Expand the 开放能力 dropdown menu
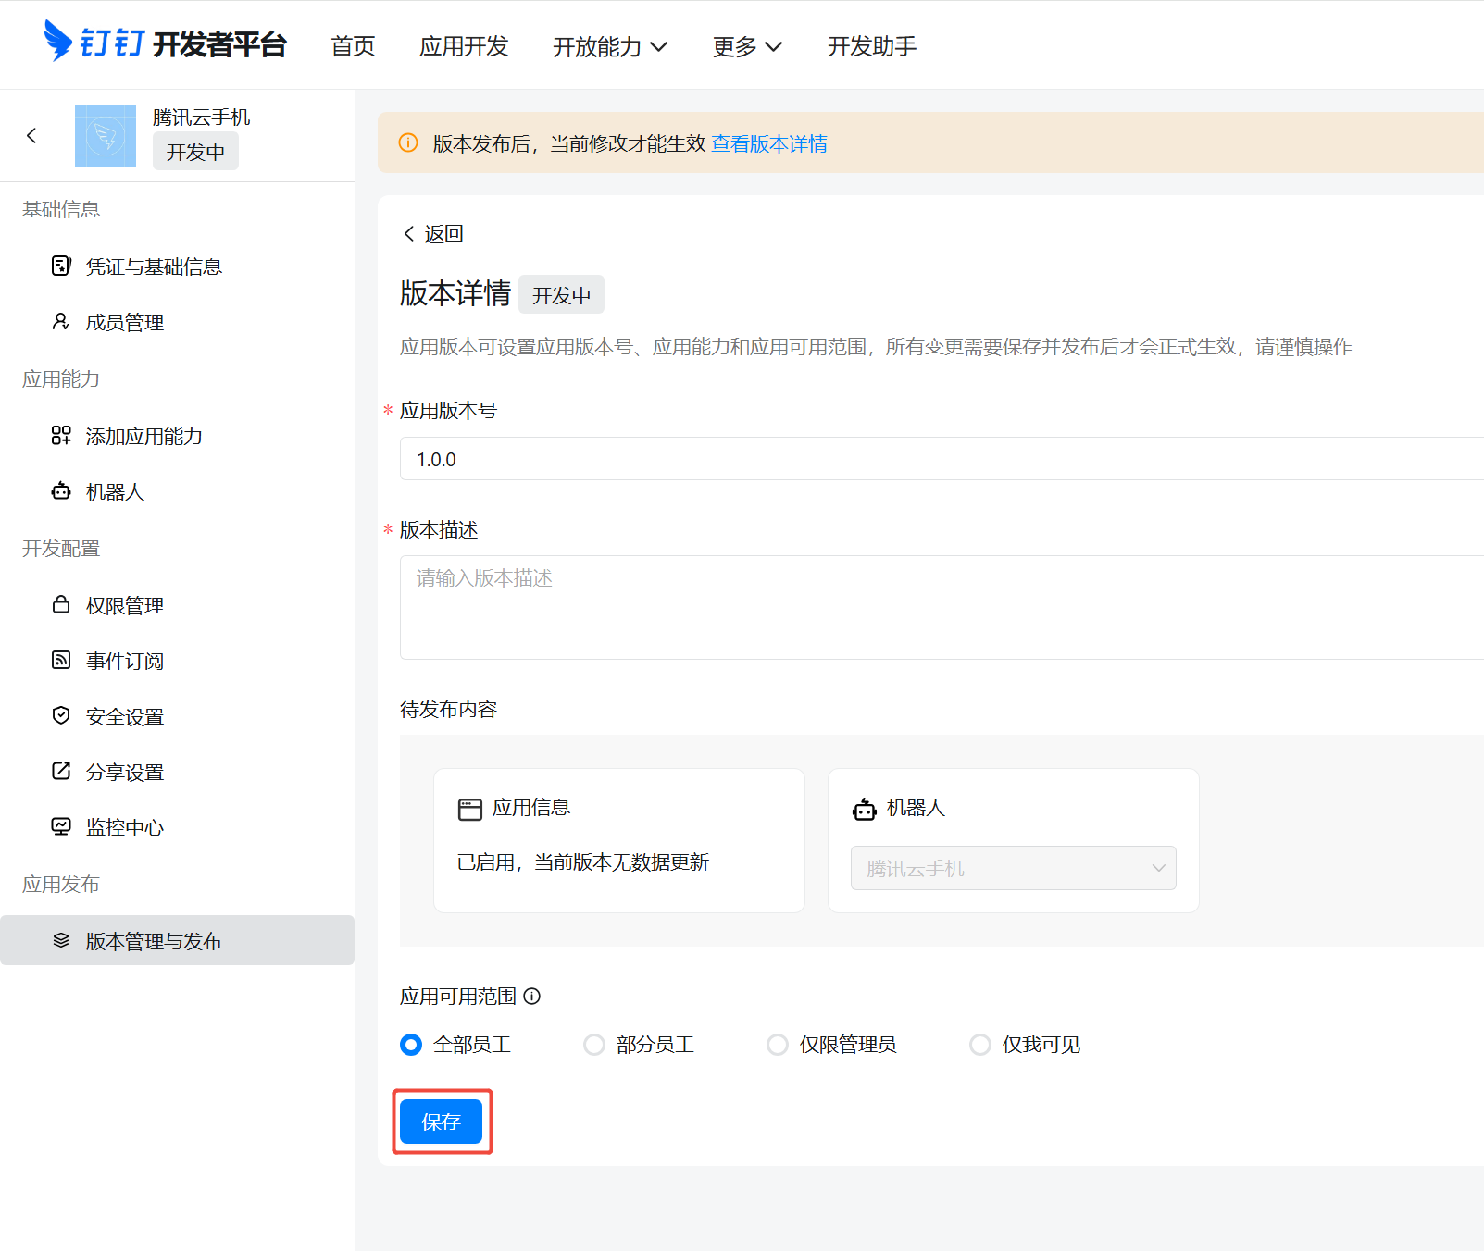The width and height of the screenshot is (1484, 1251). coord(609,46)
